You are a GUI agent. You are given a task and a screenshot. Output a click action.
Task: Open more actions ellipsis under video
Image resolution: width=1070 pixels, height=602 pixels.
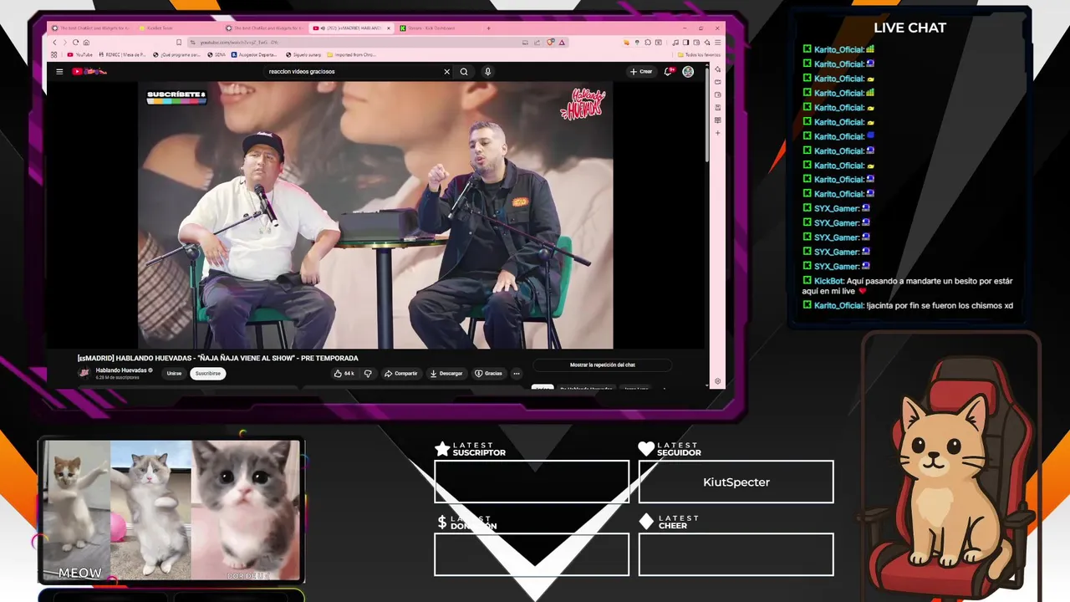pyautogui.click(x=517, y=374)
